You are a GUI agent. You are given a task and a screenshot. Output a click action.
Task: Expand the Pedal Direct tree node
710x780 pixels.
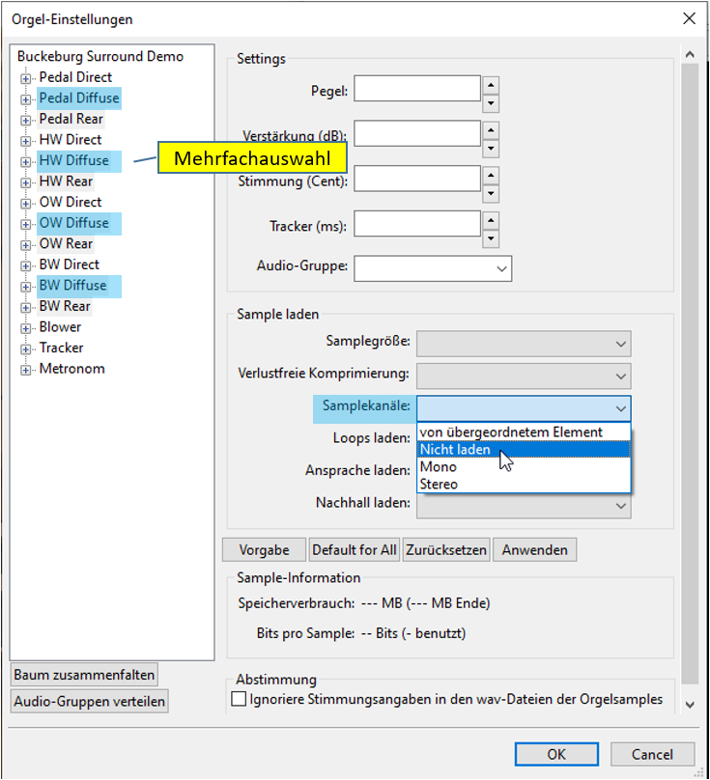25,78
